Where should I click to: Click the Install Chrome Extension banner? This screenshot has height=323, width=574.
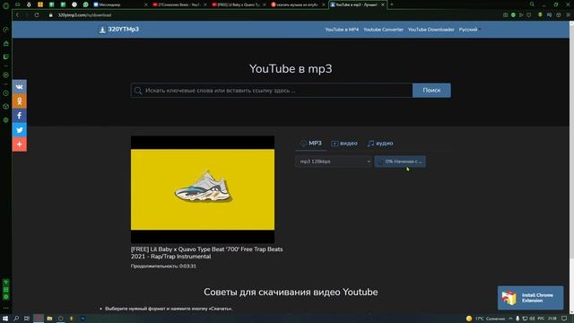530,298
